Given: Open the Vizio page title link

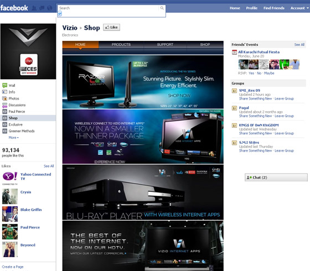Looking at the screenshot, I should pos(70,28).
